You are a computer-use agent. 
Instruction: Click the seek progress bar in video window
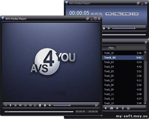pyautogui.click(x=39, y=112)
